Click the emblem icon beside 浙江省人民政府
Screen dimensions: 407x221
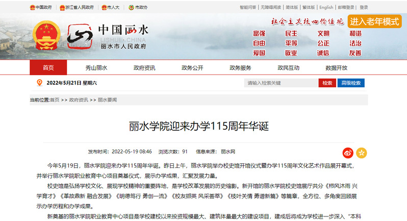[62, 8]
